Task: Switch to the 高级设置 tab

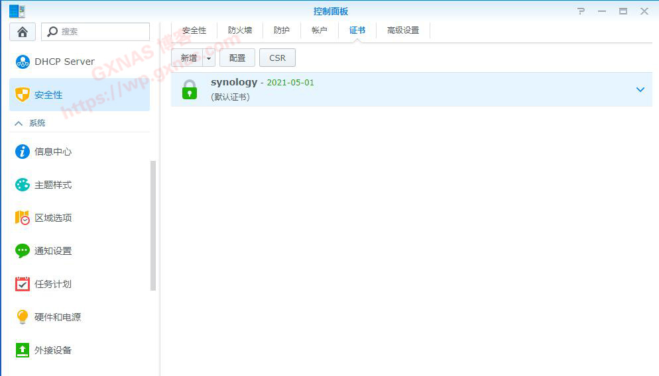Action: click(x=403, y=30)
